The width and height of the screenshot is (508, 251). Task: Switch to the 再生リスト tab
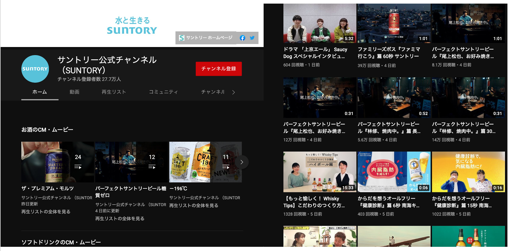click(114, 92)
